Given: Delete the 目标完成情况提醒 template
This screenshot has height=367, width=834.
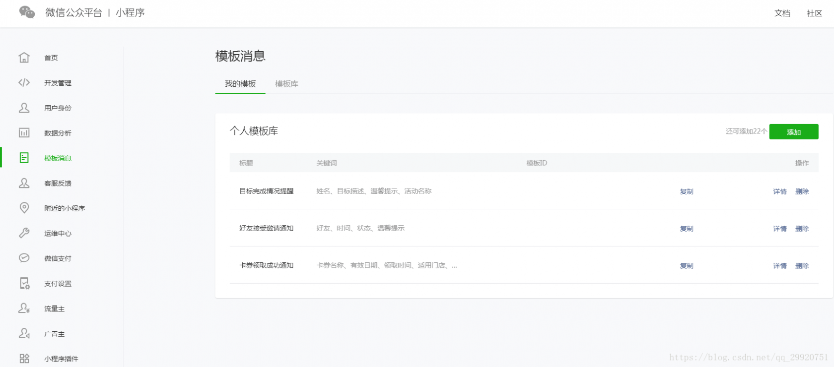Looking at the screenshot, I should 802,191.
